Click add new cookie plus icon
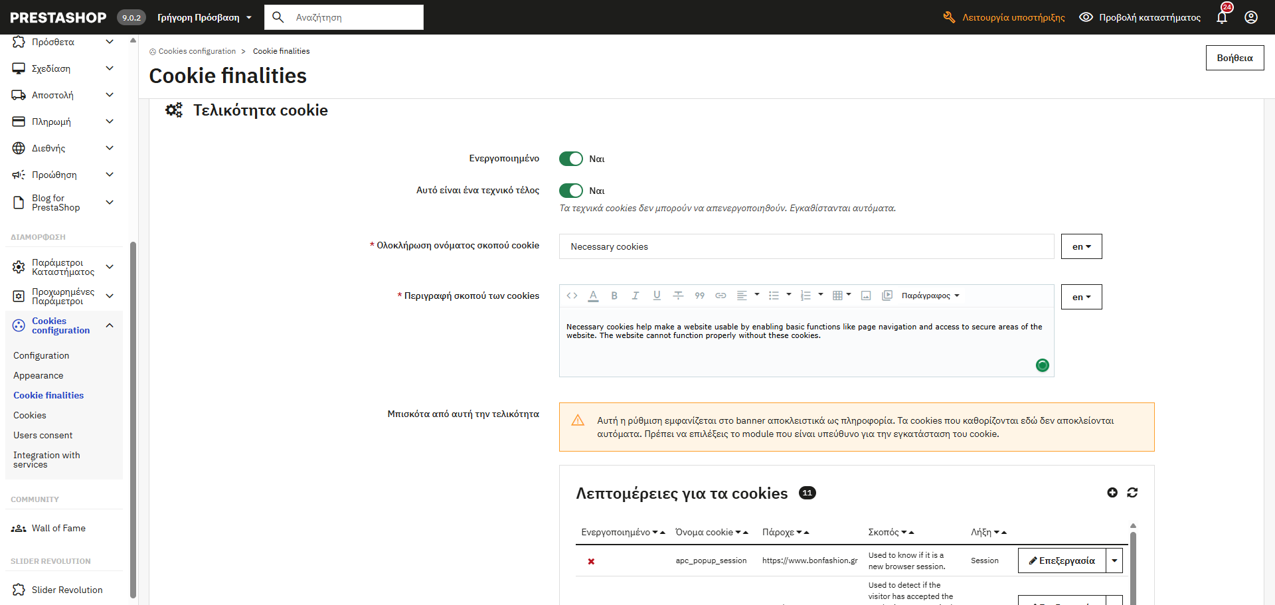Screen dimensions: 1275x605 click(1112, 492)
